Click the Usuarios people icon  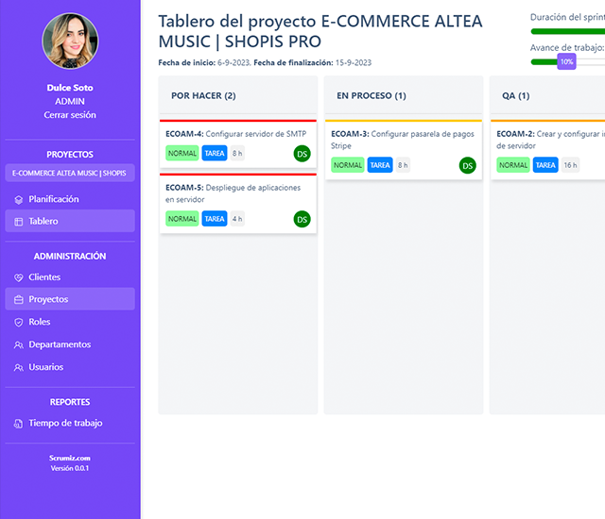click(19, 368)
